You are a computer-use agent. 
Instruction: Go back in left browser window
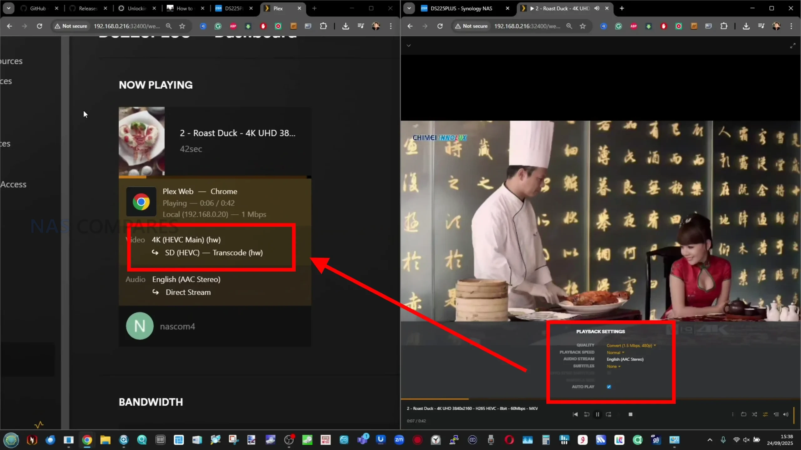[9, 26]
